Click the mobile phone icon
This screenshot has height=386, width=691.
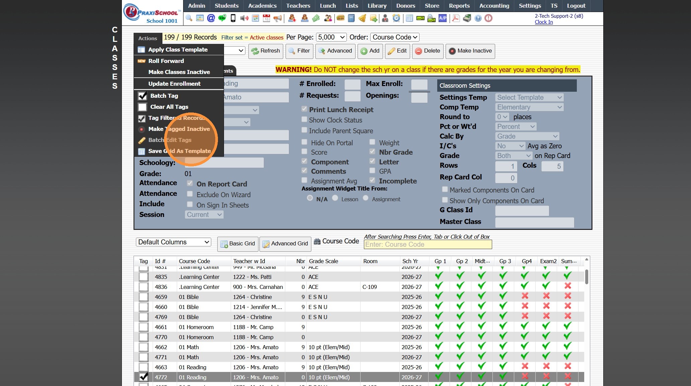pyautogui.click(x=233, y=18)
